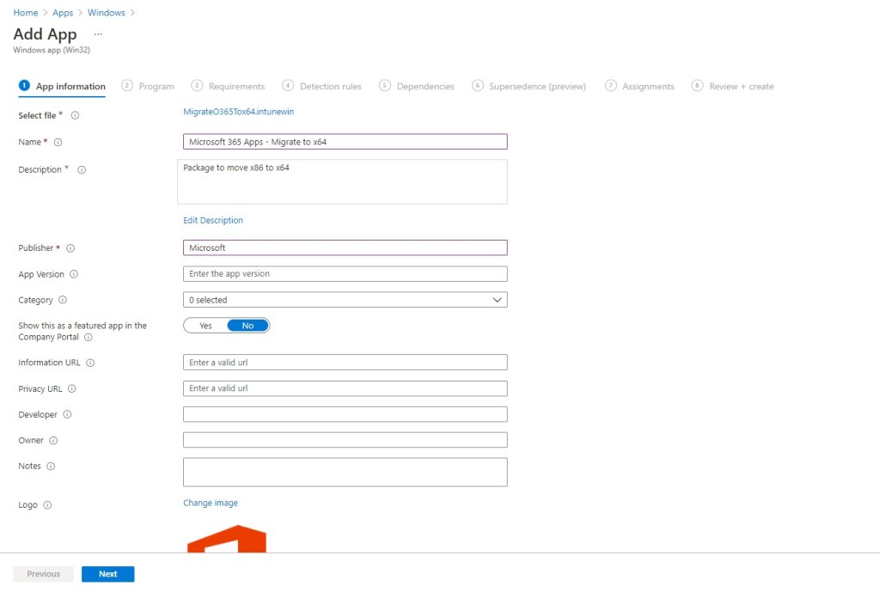Navigate to Apps in breadcrumb

click(63, 13)
